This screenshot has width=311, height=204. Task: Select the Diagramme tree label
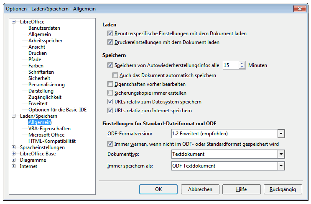tap(33, 160)
